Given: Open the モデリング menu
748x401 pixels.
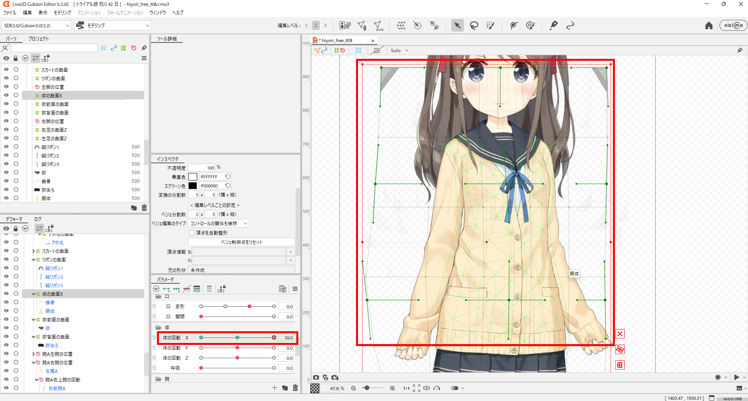Looking at the screenshot, I should (x=62, y=12).
